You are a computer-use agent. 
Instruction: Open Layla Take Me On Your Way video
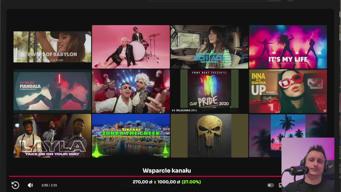click(x=52, y=136)
